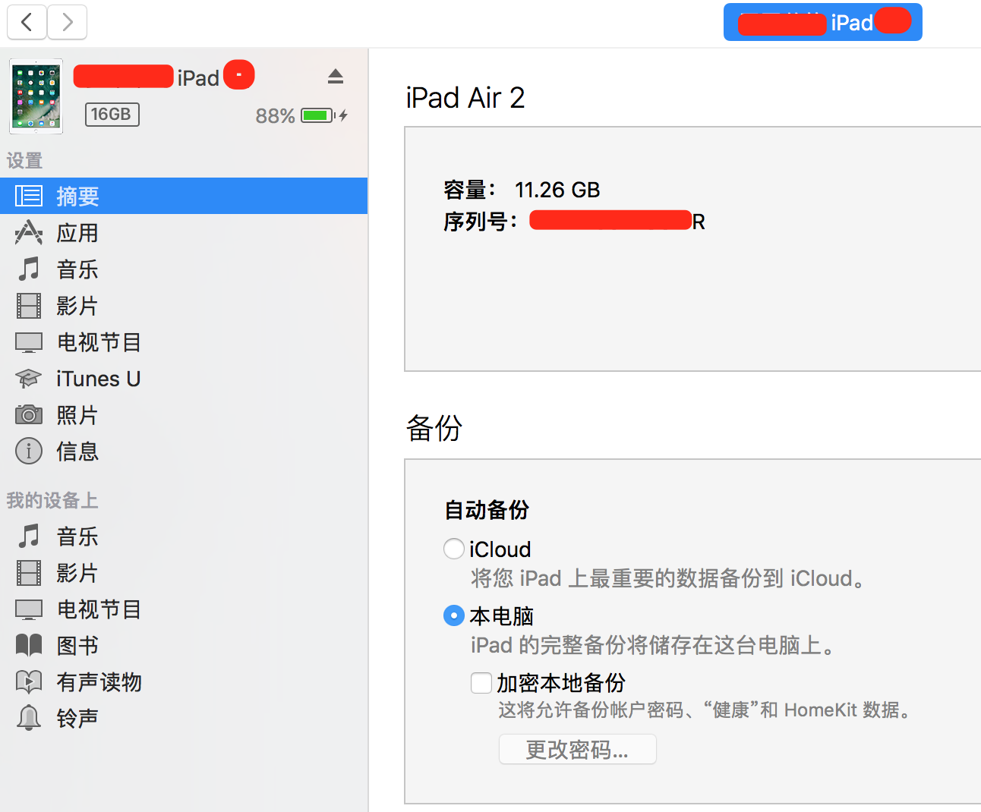Click the 更改密码... button
Viewport: 981px width, 812px height.
point(577,749)
